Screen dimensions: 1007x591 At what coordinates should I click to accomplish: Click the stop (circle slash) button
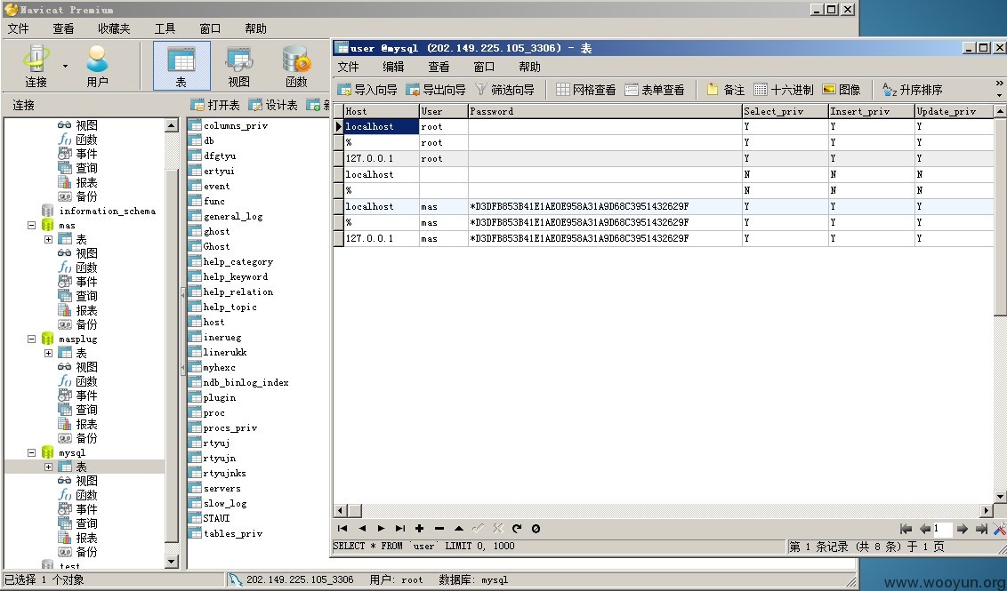point(536,529)
